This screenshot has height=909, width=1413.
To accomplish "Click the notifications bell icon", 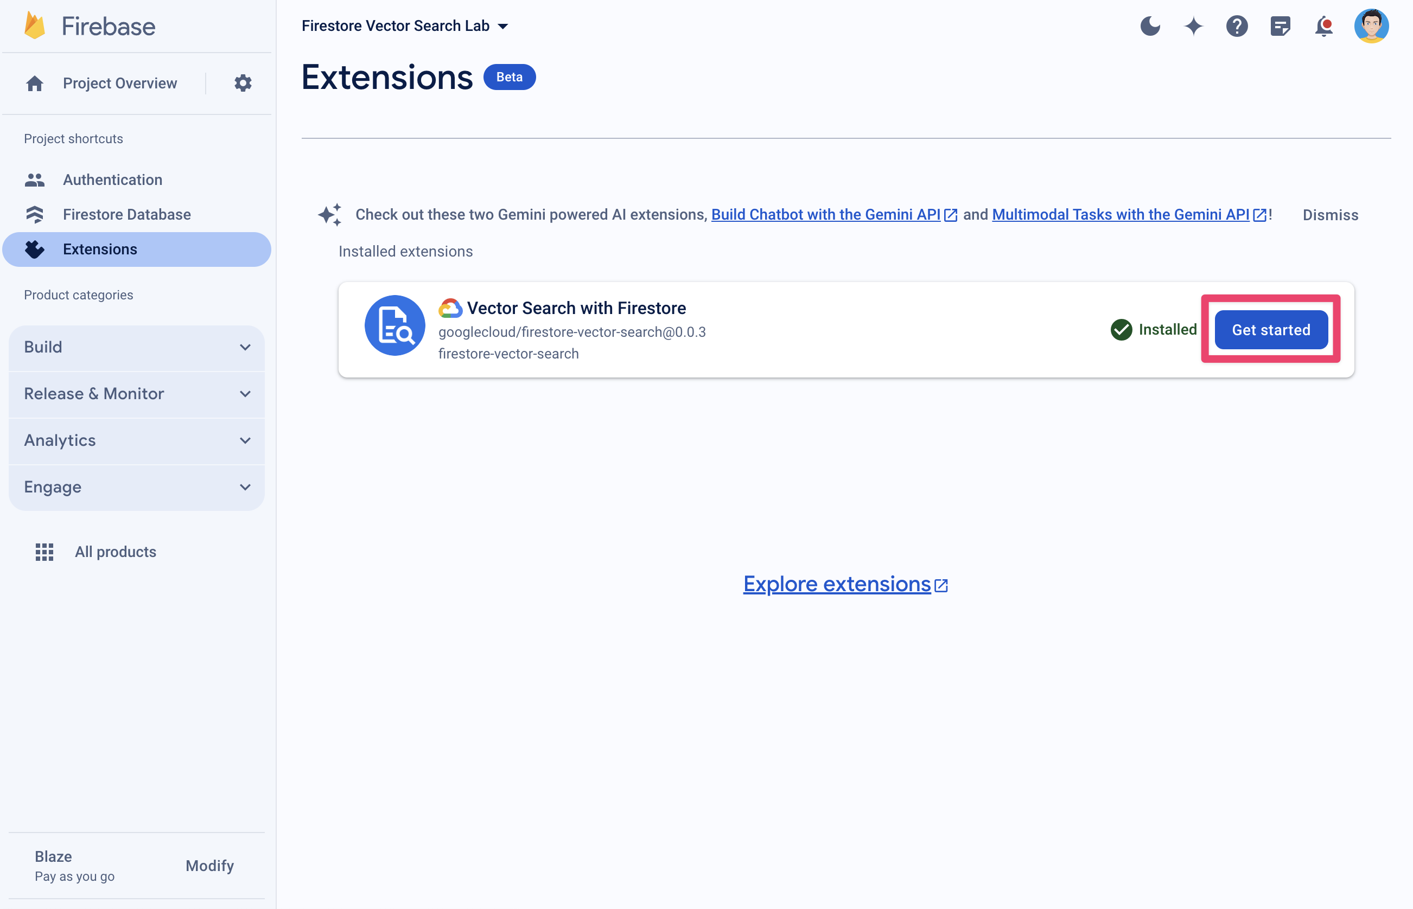I will tap(1322, 25).
